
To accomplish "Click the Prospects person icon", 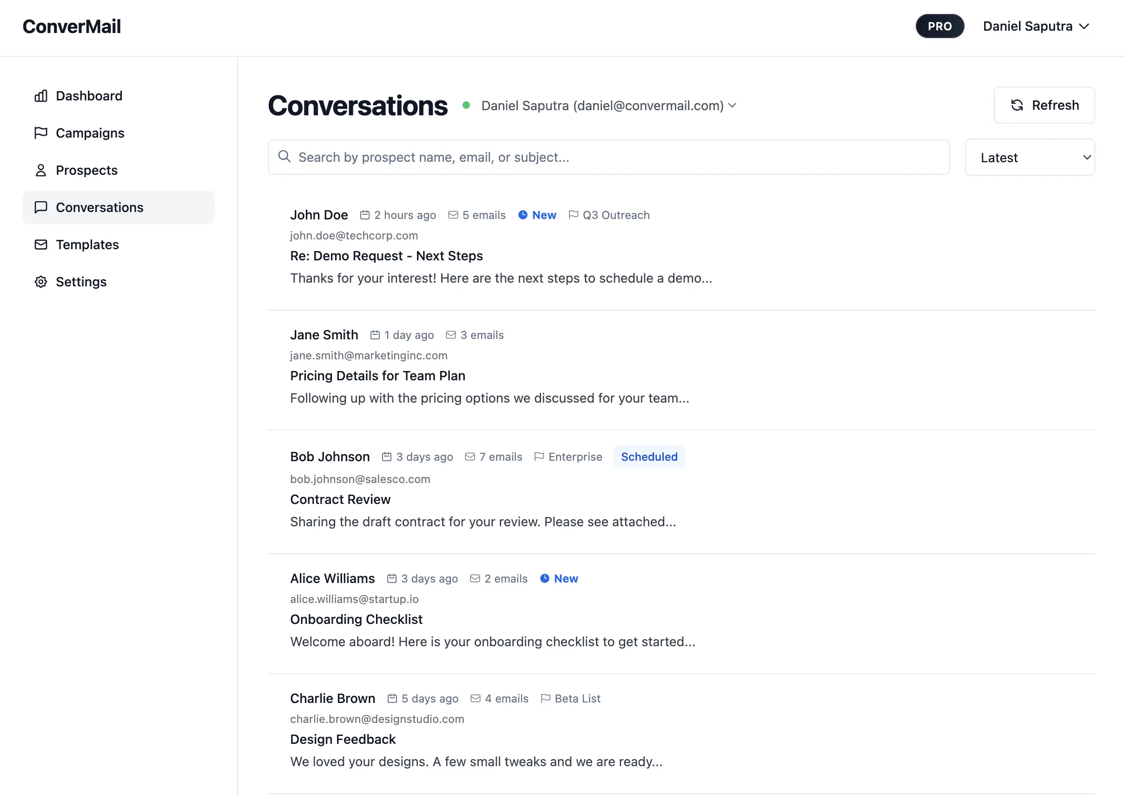I will [x=40, y=170].
